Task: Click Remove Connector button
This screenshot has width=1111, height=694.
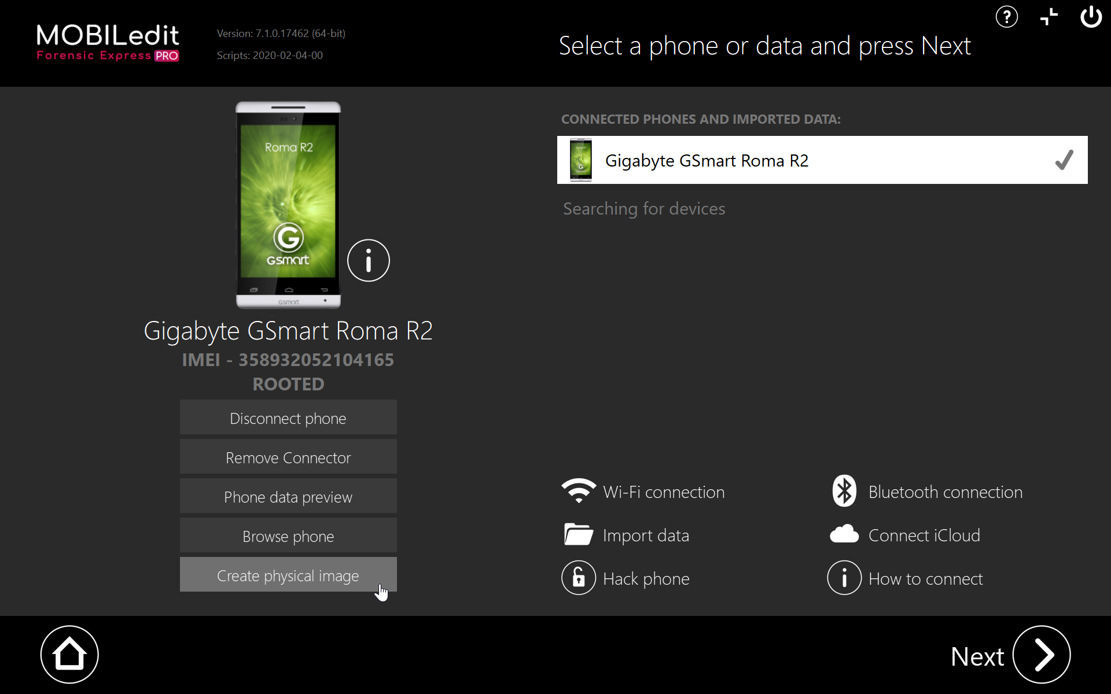Action: (288, 457)
